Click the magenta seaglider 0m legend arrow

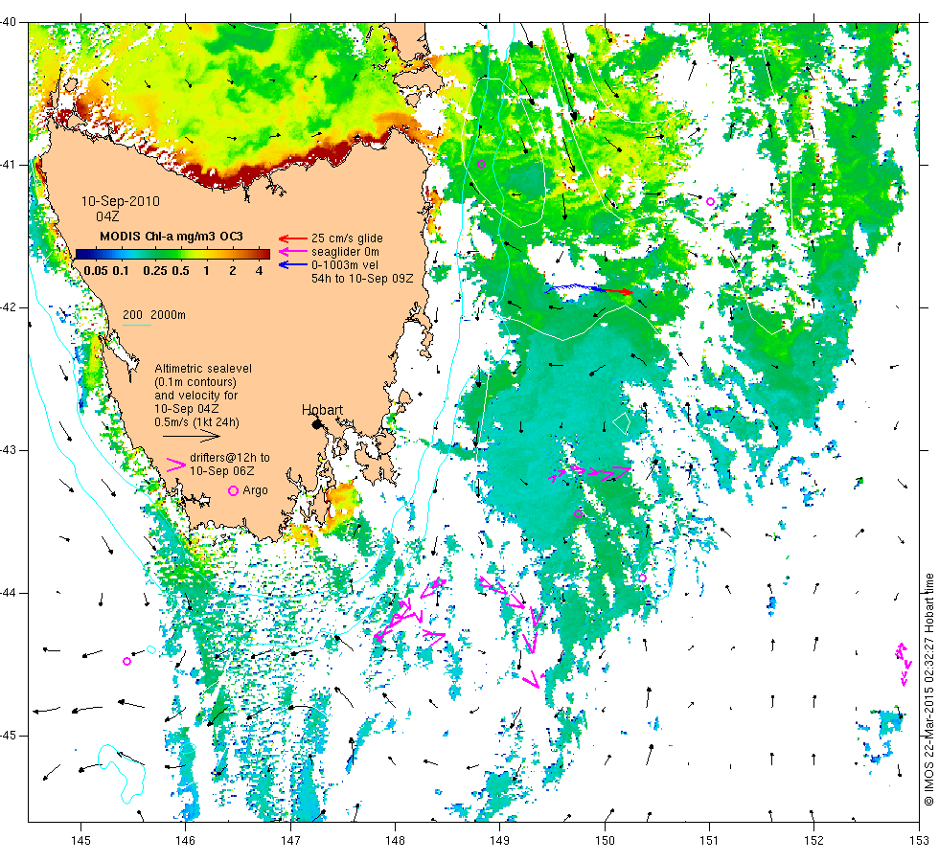click(x=293, y=252)
